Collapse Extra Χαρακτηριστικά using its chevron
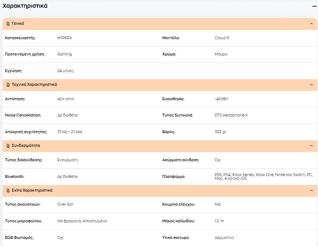Image resolution: width=318 pixels, height=246 pixels. (x=311, y=191)
